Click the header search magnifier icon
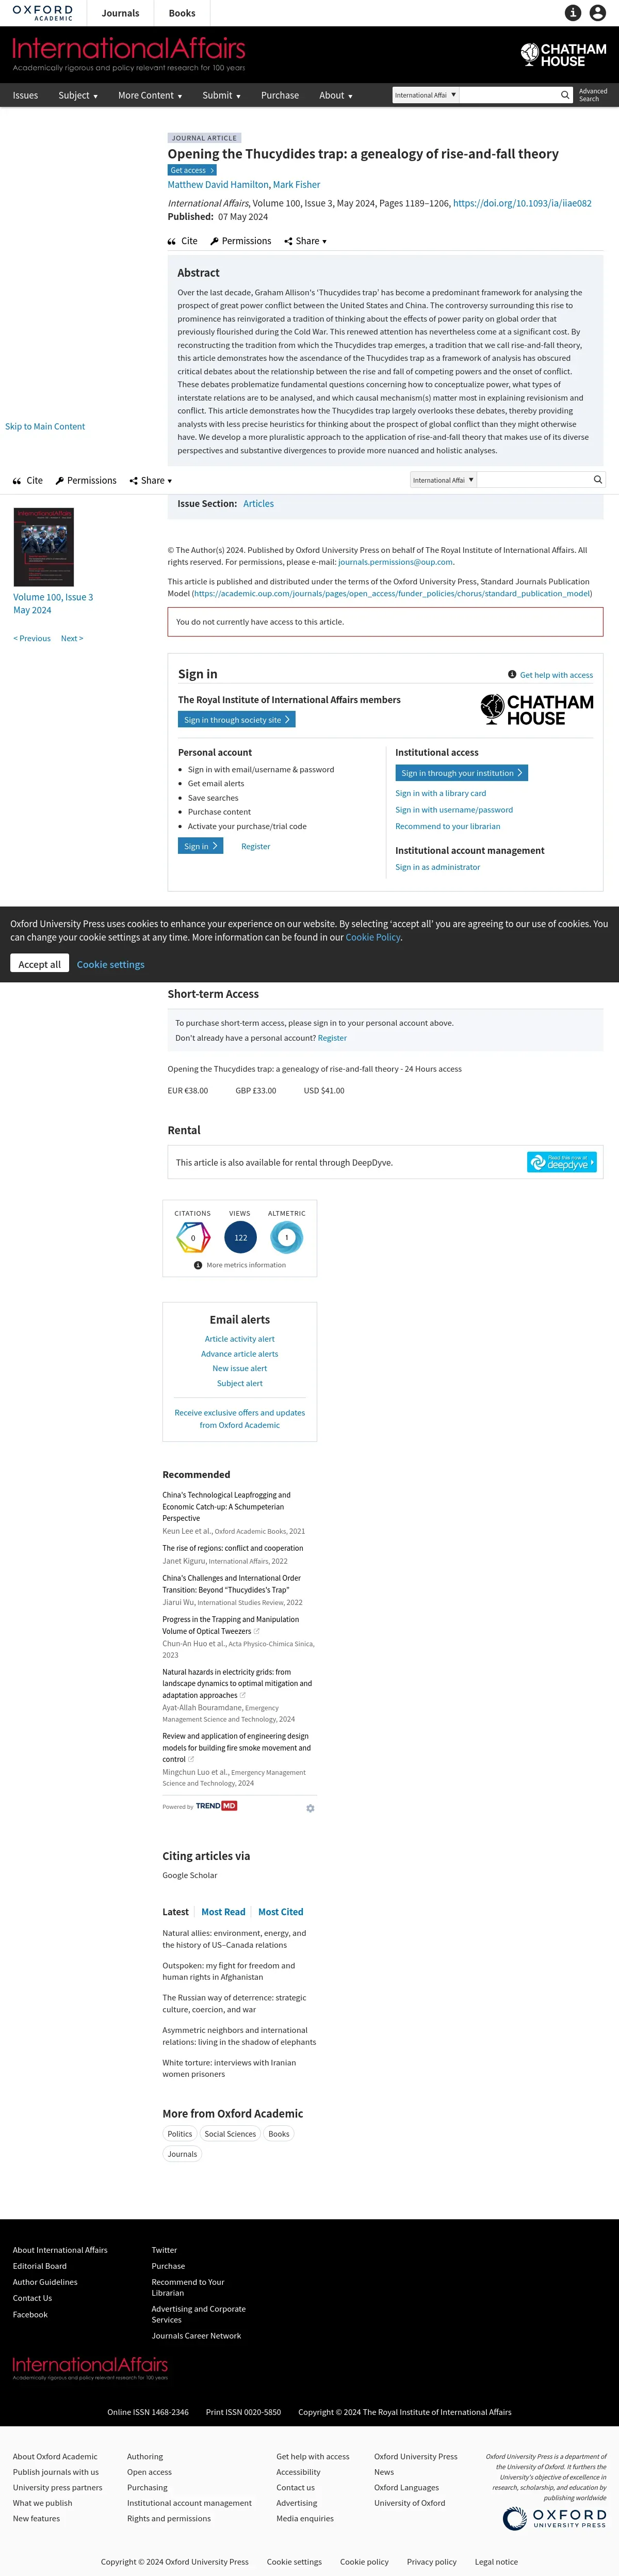619x2576 pixels. tap(565, 95)
